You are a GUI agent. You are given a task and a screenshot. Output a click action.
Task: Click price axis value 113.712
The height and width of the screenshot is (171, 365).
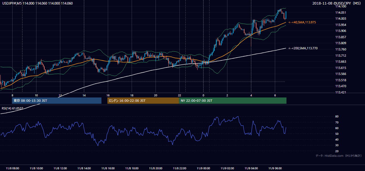pos(341,56)
